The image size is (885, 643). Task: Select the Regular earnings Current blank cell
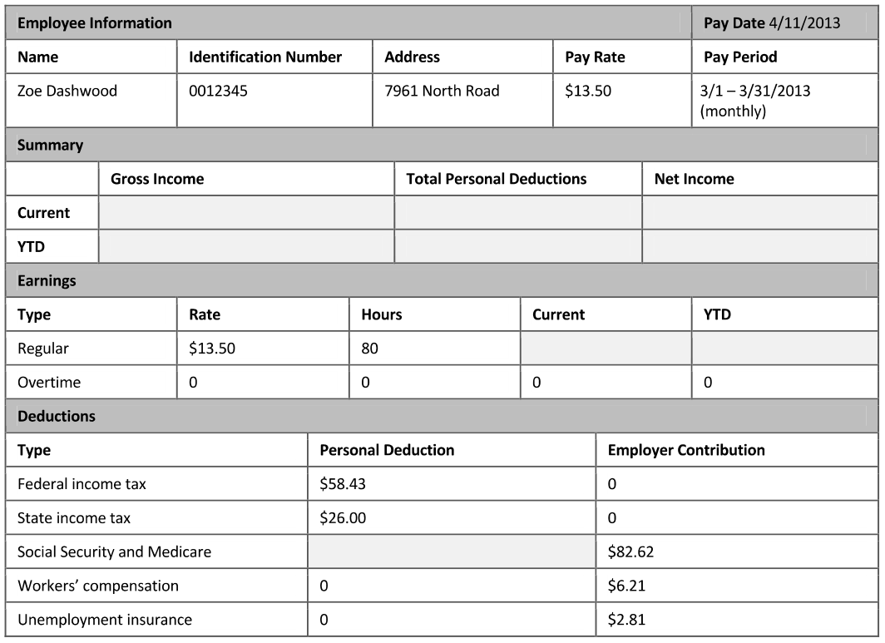tap(606, 349)
